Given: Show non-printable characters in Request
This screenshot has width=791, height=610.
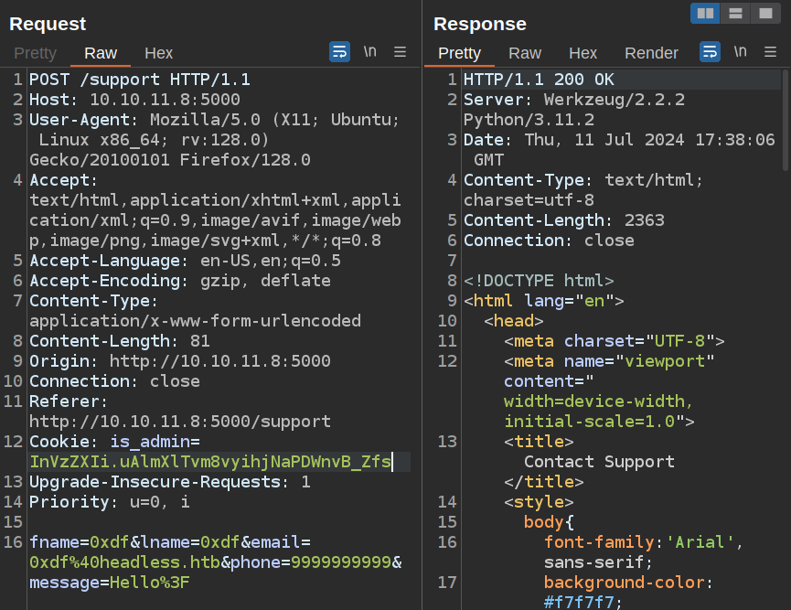Looking at the screenshot, I should [x=369, y=52].
